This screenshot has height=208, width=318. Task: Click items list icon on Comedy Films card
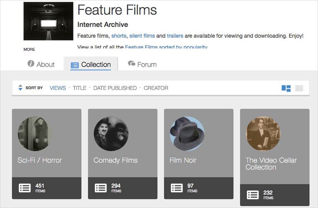click(101, 188)
